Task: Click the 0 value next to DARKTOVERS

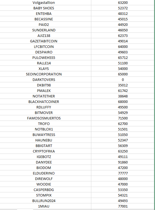Action: [x=123, y=80]
